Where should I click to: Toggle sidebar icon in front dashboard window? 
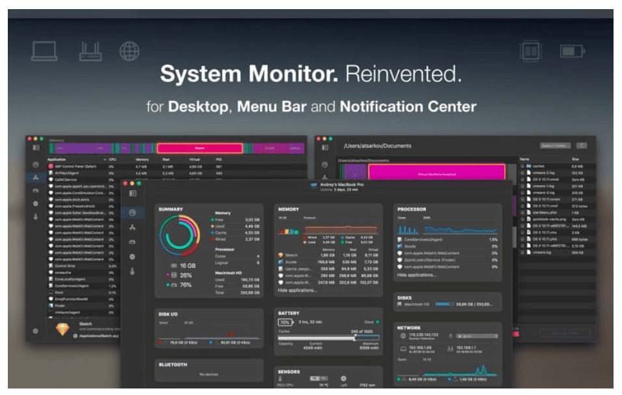(132, 194)
